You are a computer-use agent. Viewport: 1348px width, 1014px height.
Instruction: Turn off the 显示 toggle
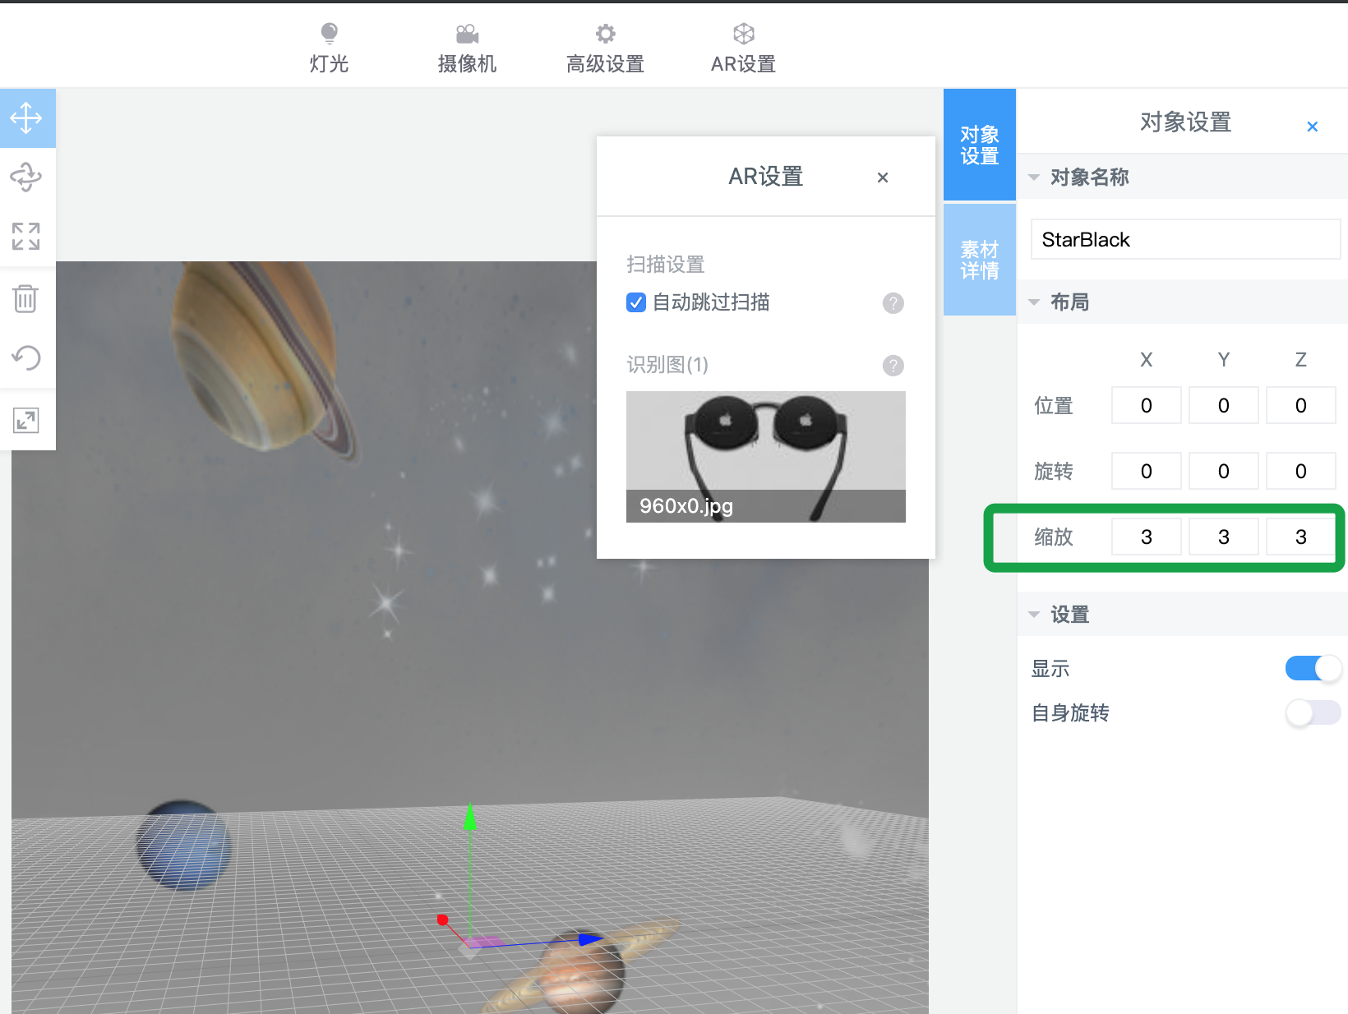click(1313, 668)
